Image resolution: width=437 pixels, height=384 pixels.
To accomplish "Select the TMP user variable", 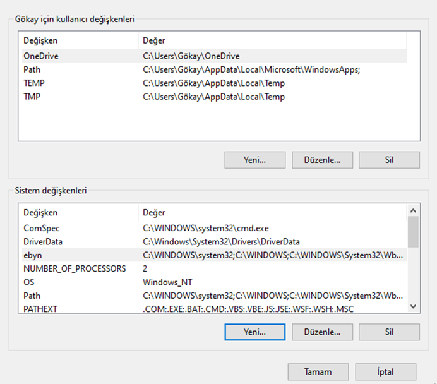I will 214,97.
